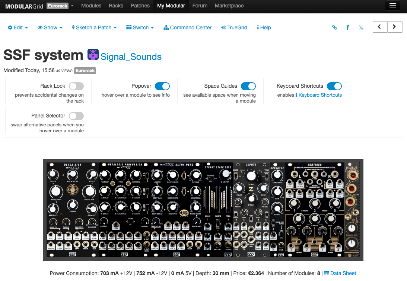Click the Entity Ultra-Perc module
This screenshot has width=407, height=281.
[x=177, y=210]
